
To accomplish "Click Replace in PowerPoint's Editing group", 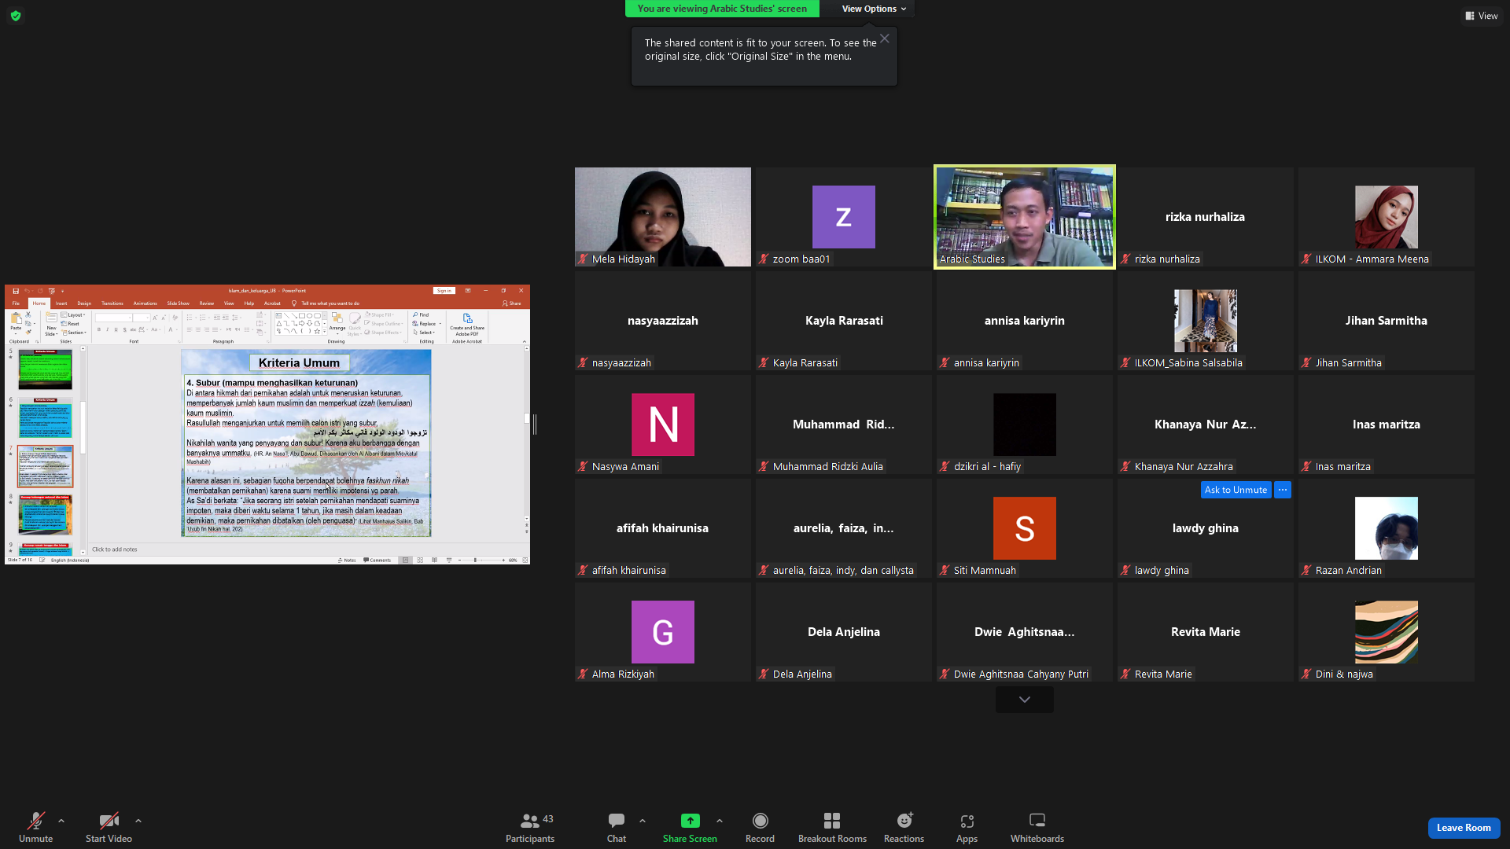I will tap(425, 323).
